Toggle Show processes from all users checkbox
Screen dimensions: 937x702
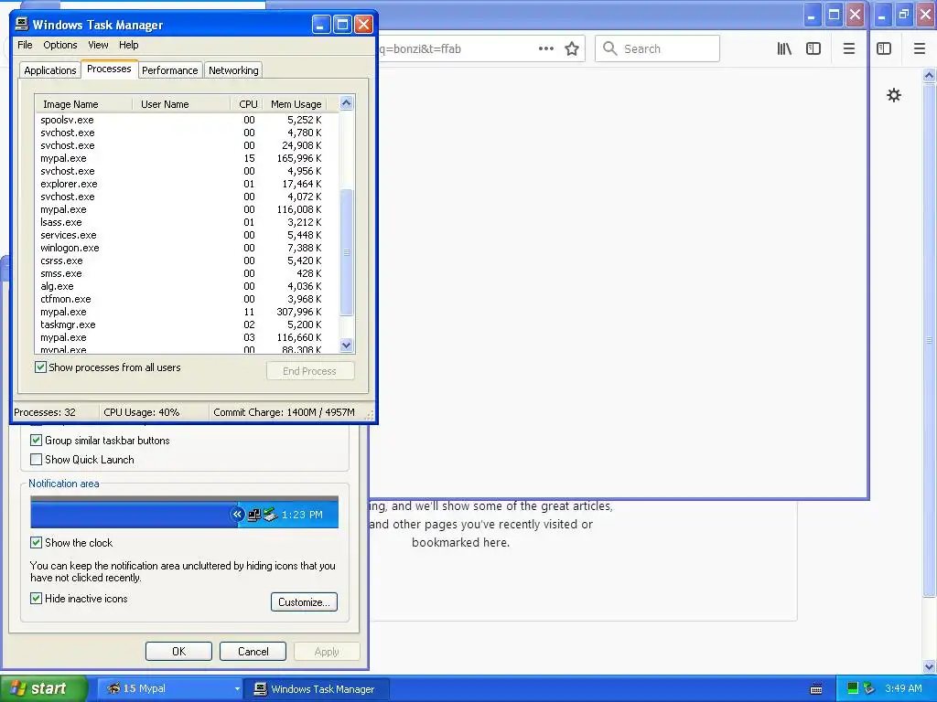40,367
